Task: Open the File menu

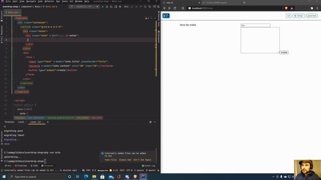Action: pyautogui.click(x=8, y=1)
